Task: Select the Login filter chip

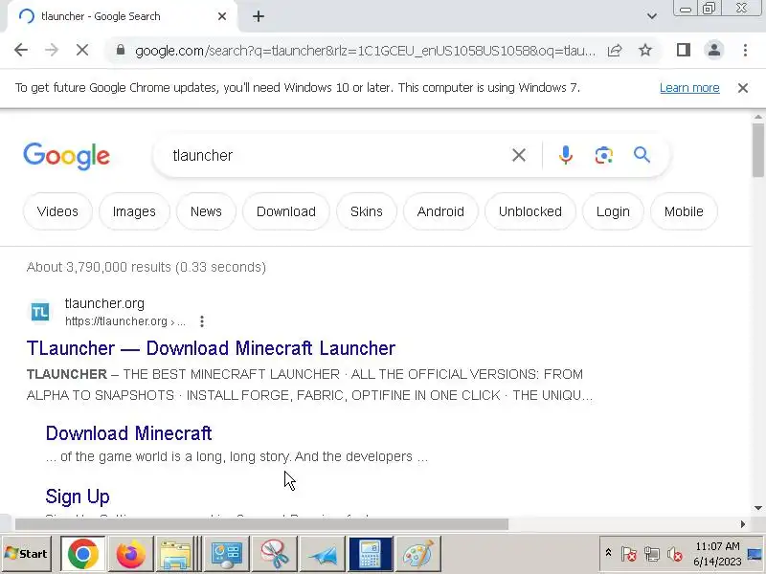Action: pyautogui.click(x=613, y=211)
